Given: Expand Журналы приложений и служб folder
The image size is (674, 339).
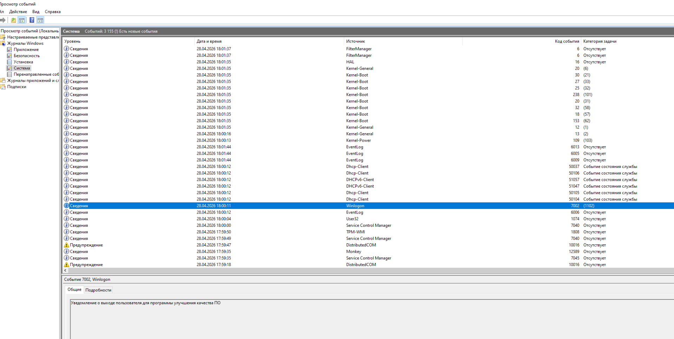Looking at the screenshot, I should click(x=33, y=81).
